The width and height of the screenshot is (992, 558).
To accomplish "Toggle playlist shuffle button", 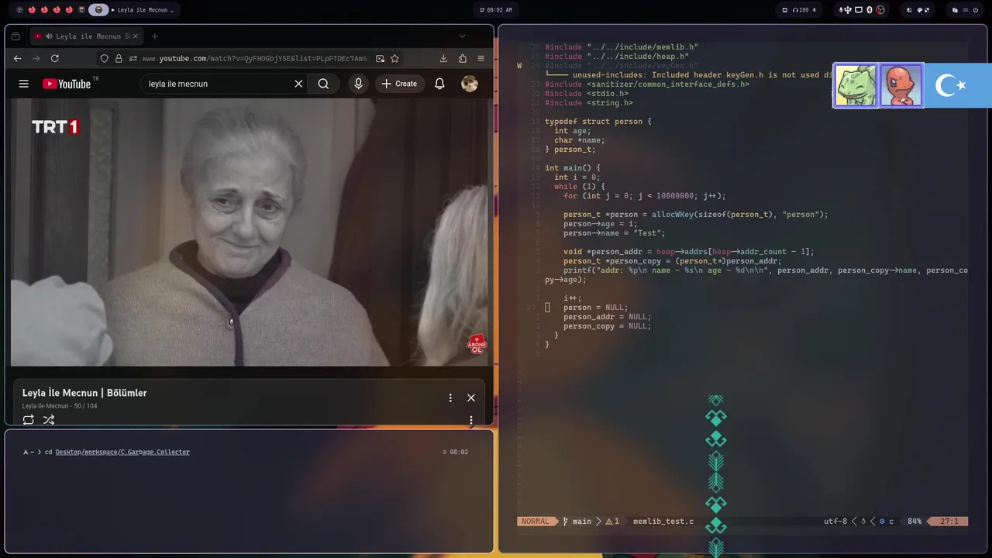I will point(49,420).
